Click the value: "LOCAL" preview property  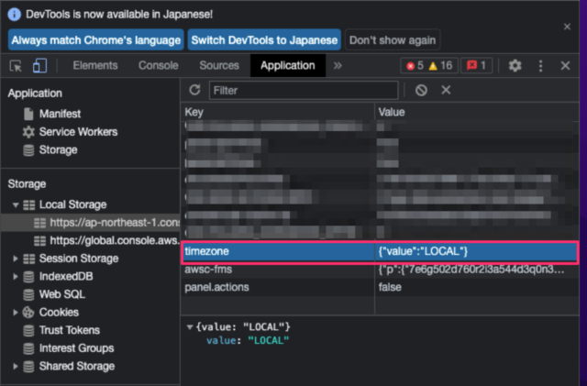(248, 341)
